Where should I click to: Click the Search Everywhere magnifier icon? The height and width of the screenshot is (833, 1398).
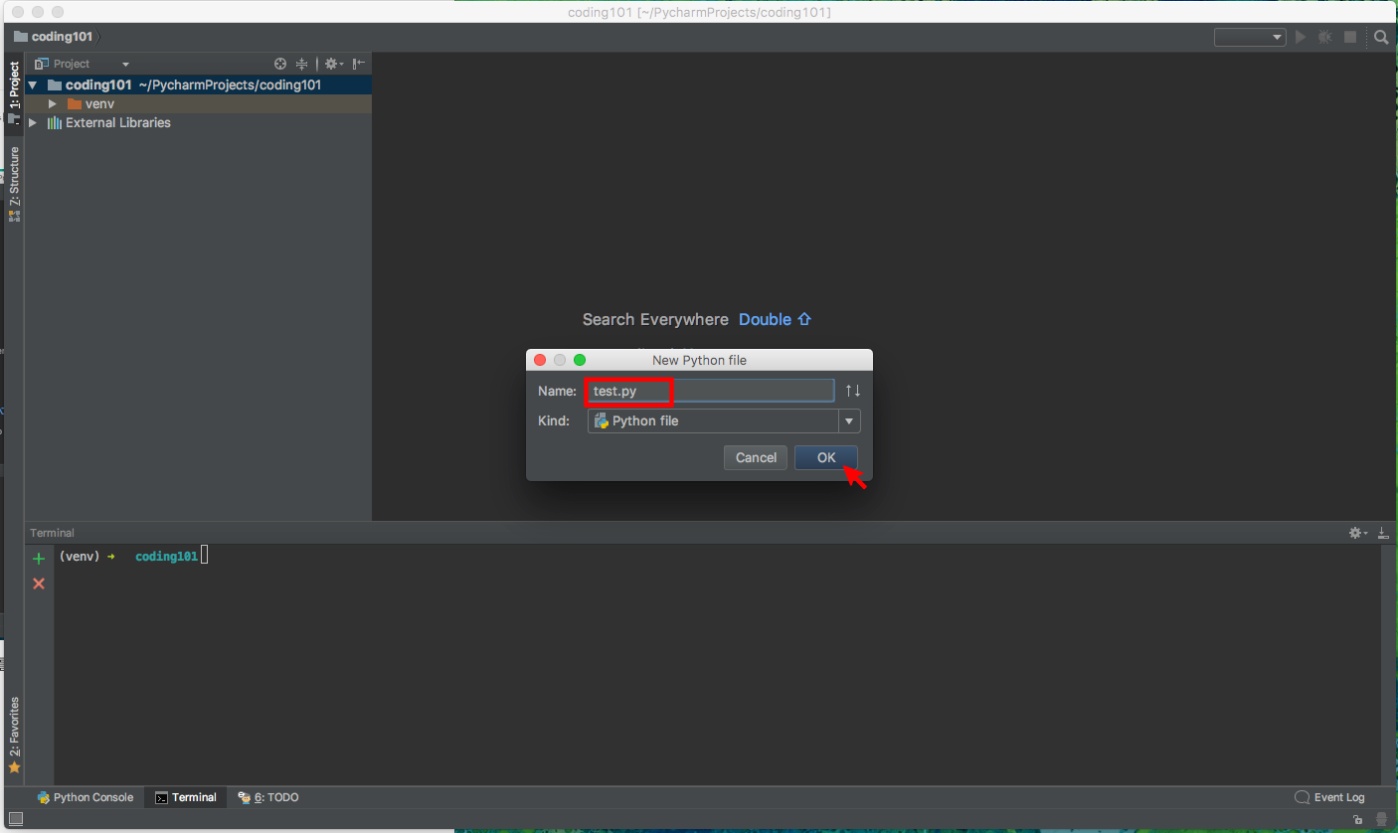click(1381, 38)
